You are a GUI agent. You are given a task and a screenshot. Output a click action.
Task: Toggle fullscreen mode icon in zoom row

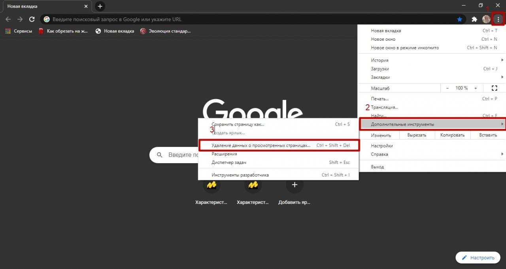494,88
